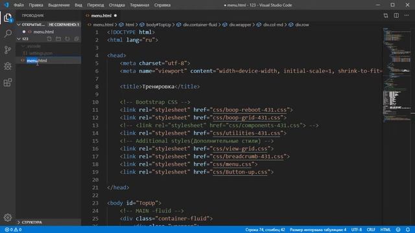
Task: Collapse the 123 folder section
Action: (19, 39)
